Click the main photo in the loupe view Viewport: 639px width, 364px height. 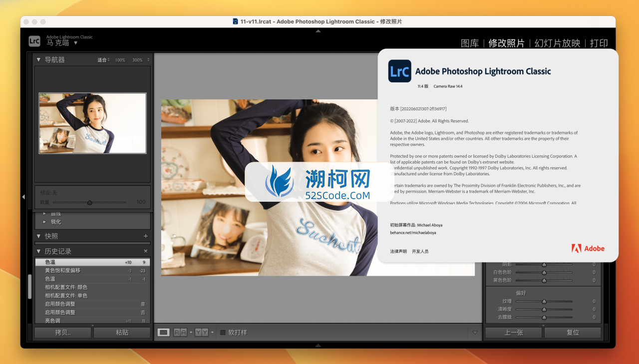(318, 187)
